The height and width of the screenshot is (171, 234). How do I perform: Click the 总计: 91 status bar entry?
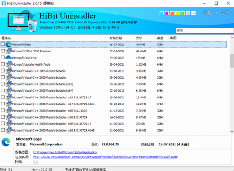coord(6,169)
